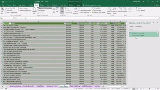The image size is (160, 90).
Task: Click the Share button
Action: tap(157, 5)
